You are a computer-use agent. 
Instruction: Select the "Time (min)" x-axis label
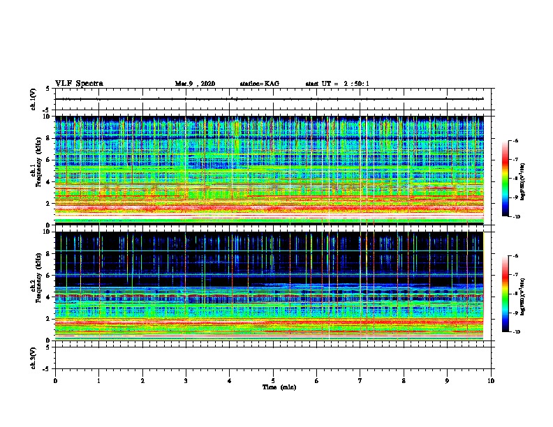(x=279, y=387)
